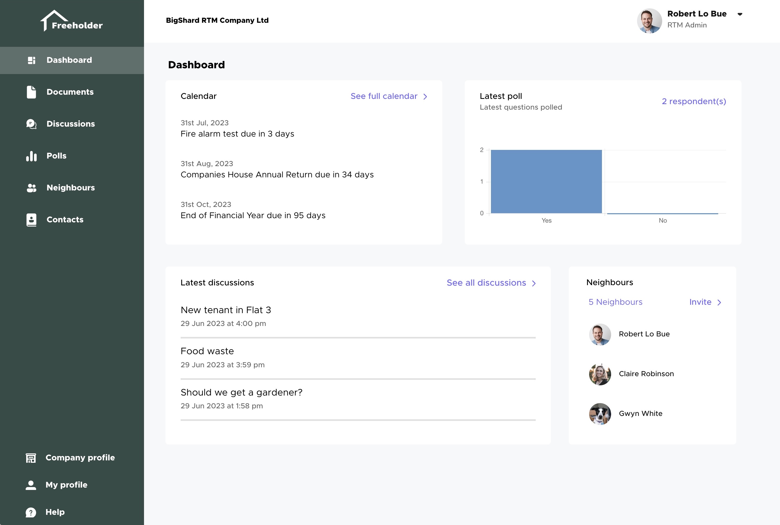Select the Polls bar chart icon
780x525 pixels.
(x=31, y=156)
